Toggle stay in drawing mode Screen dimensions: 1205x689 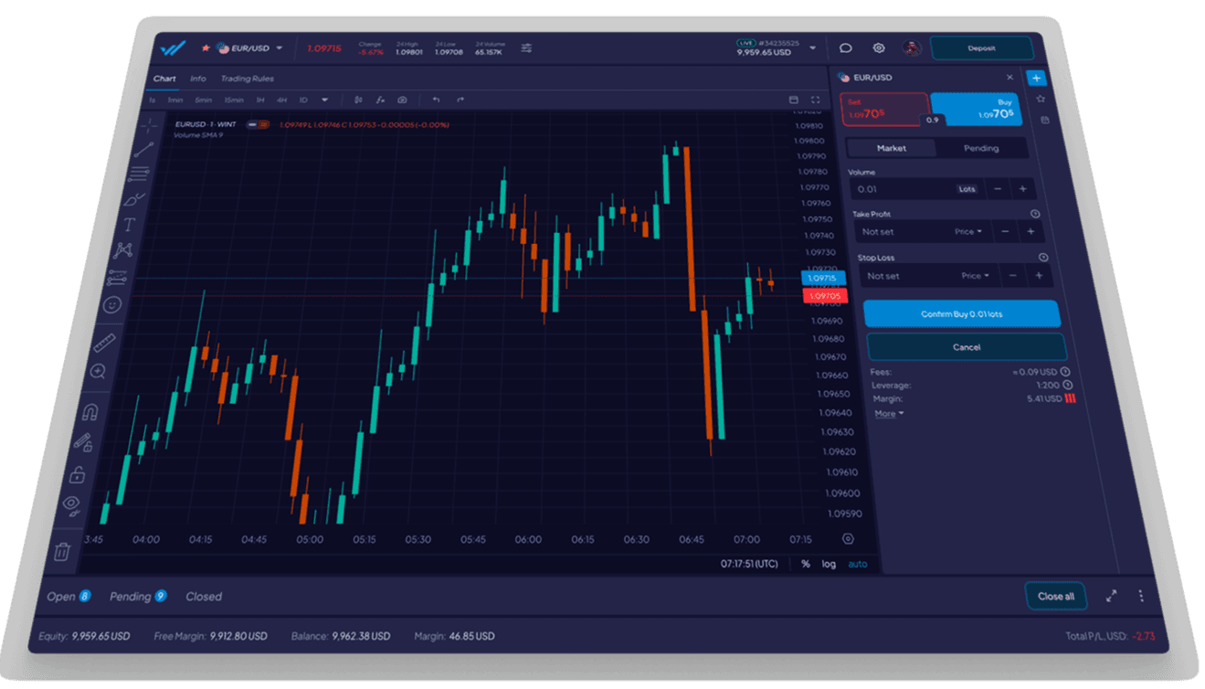[84, 442]
